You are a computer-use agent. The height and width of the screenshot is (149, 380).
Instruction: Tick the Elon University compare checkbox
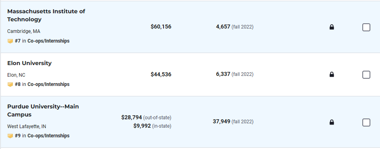click(366, 75)
